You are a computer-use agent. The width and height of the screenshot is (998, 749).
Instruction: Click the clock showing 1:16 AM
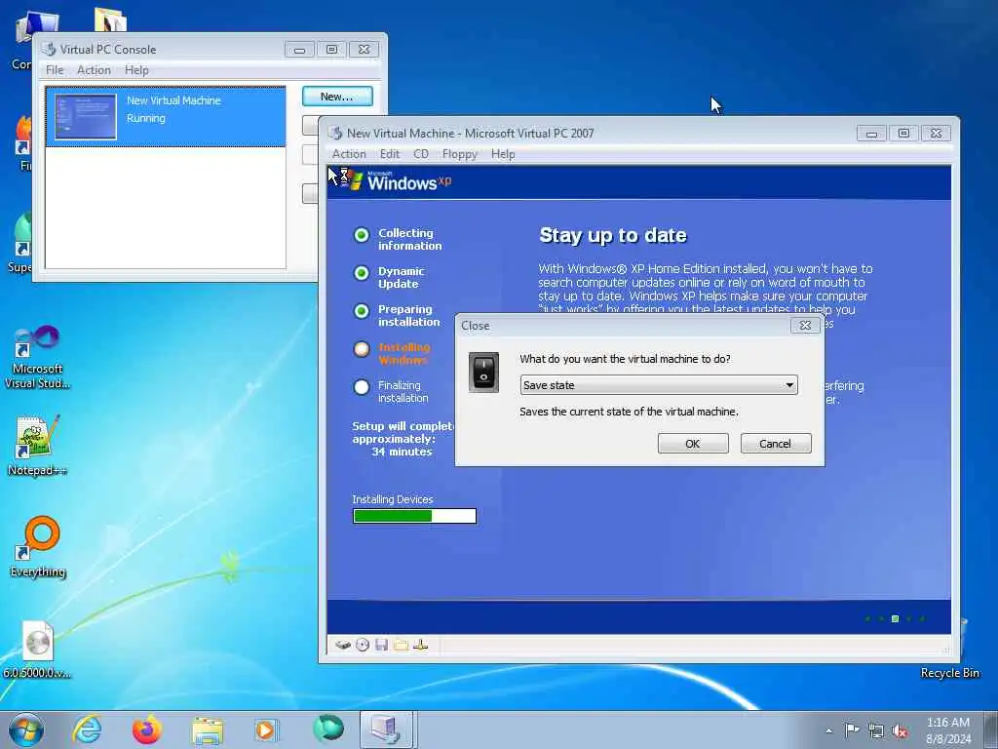point(947,723)
